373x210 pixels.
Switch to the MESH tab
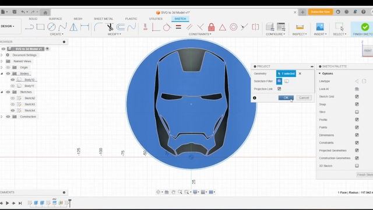(78, 19)
